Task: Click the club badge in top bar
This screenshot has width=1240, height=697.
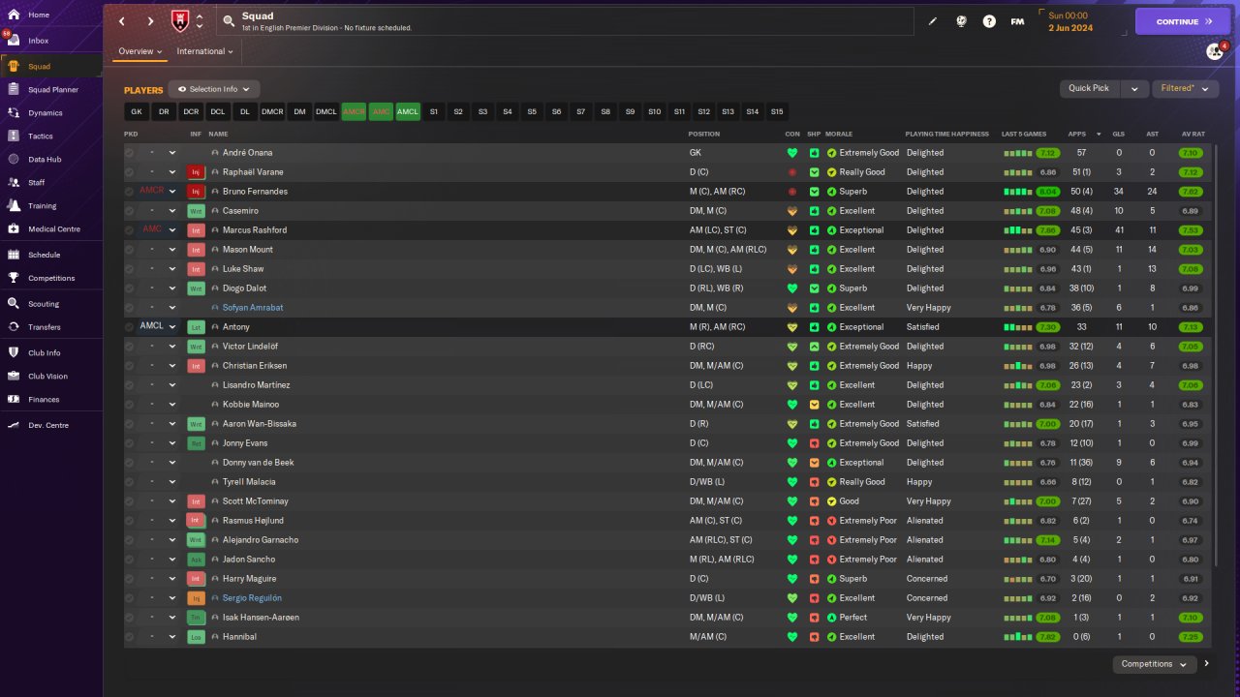Action: pos(180,21)
